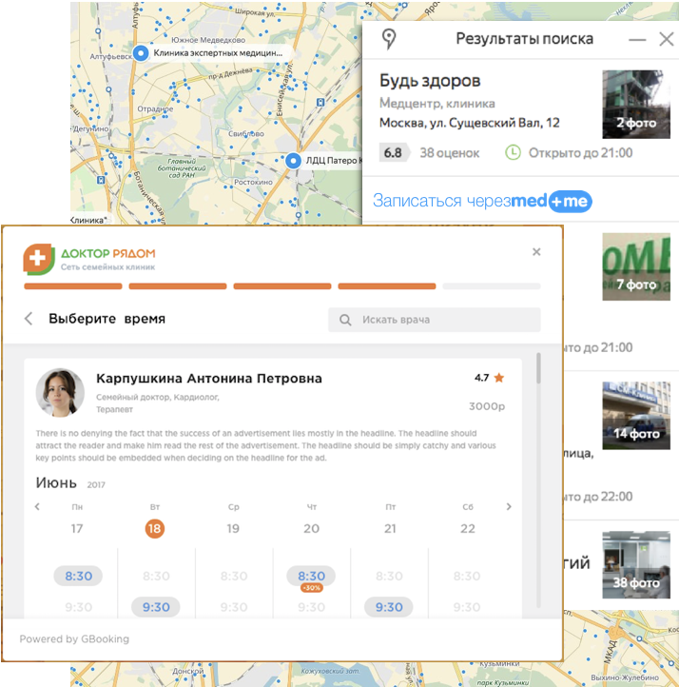Select date 18 in the calendar

click(x=155, y=528)
